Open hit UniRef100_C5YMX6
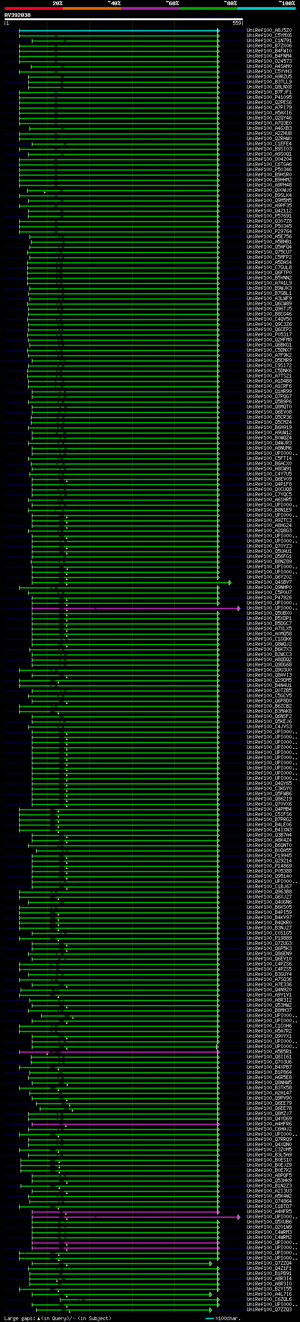300x1322 pixels. [x=269, y=36]
